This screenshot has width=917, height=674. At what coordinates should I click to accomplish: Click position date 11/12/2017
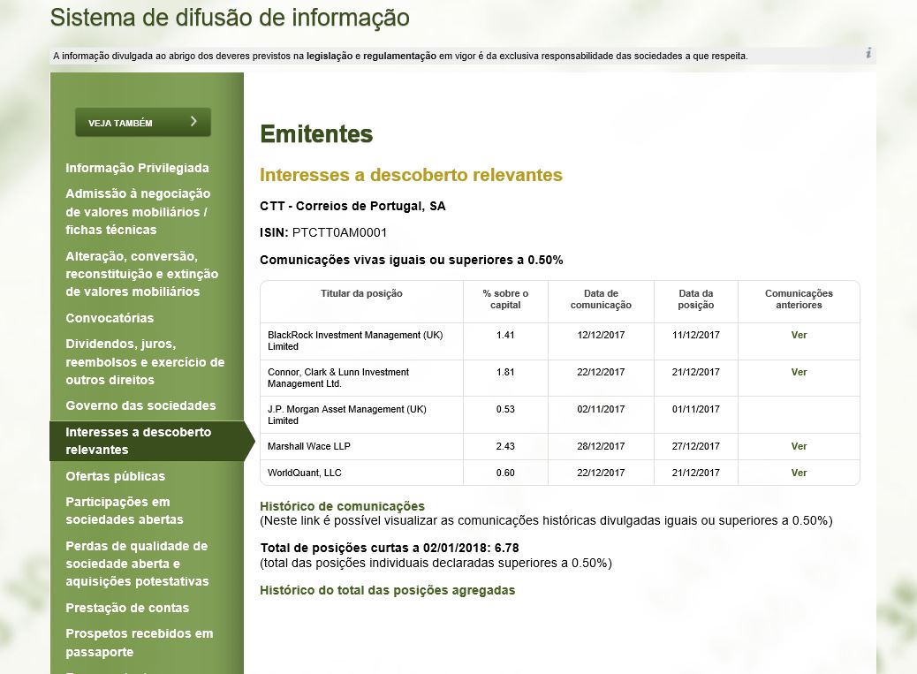click(x=696, y=335)
